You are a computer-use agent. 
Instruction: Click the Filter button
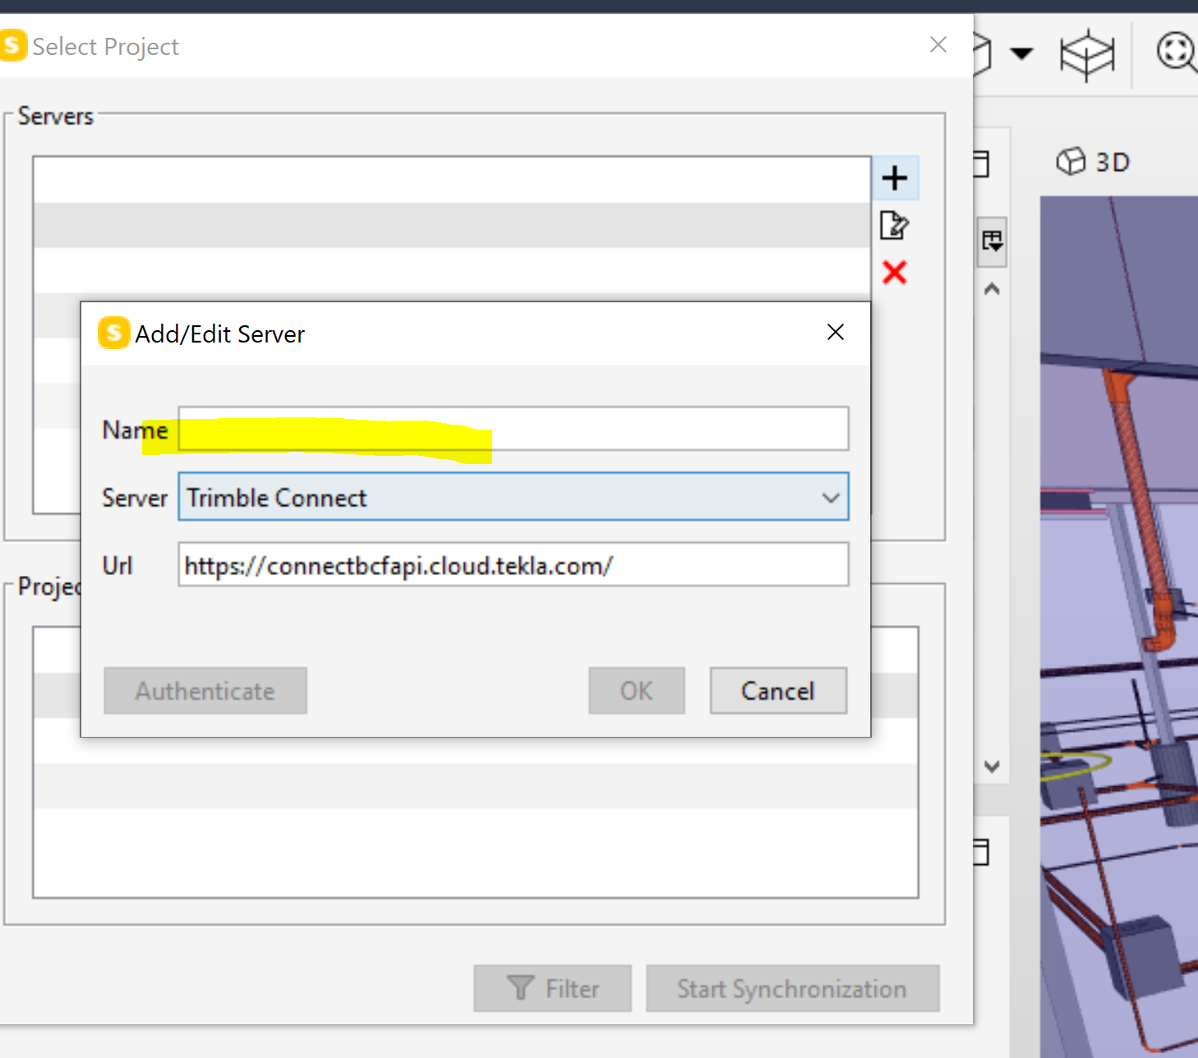click(553, 988)
